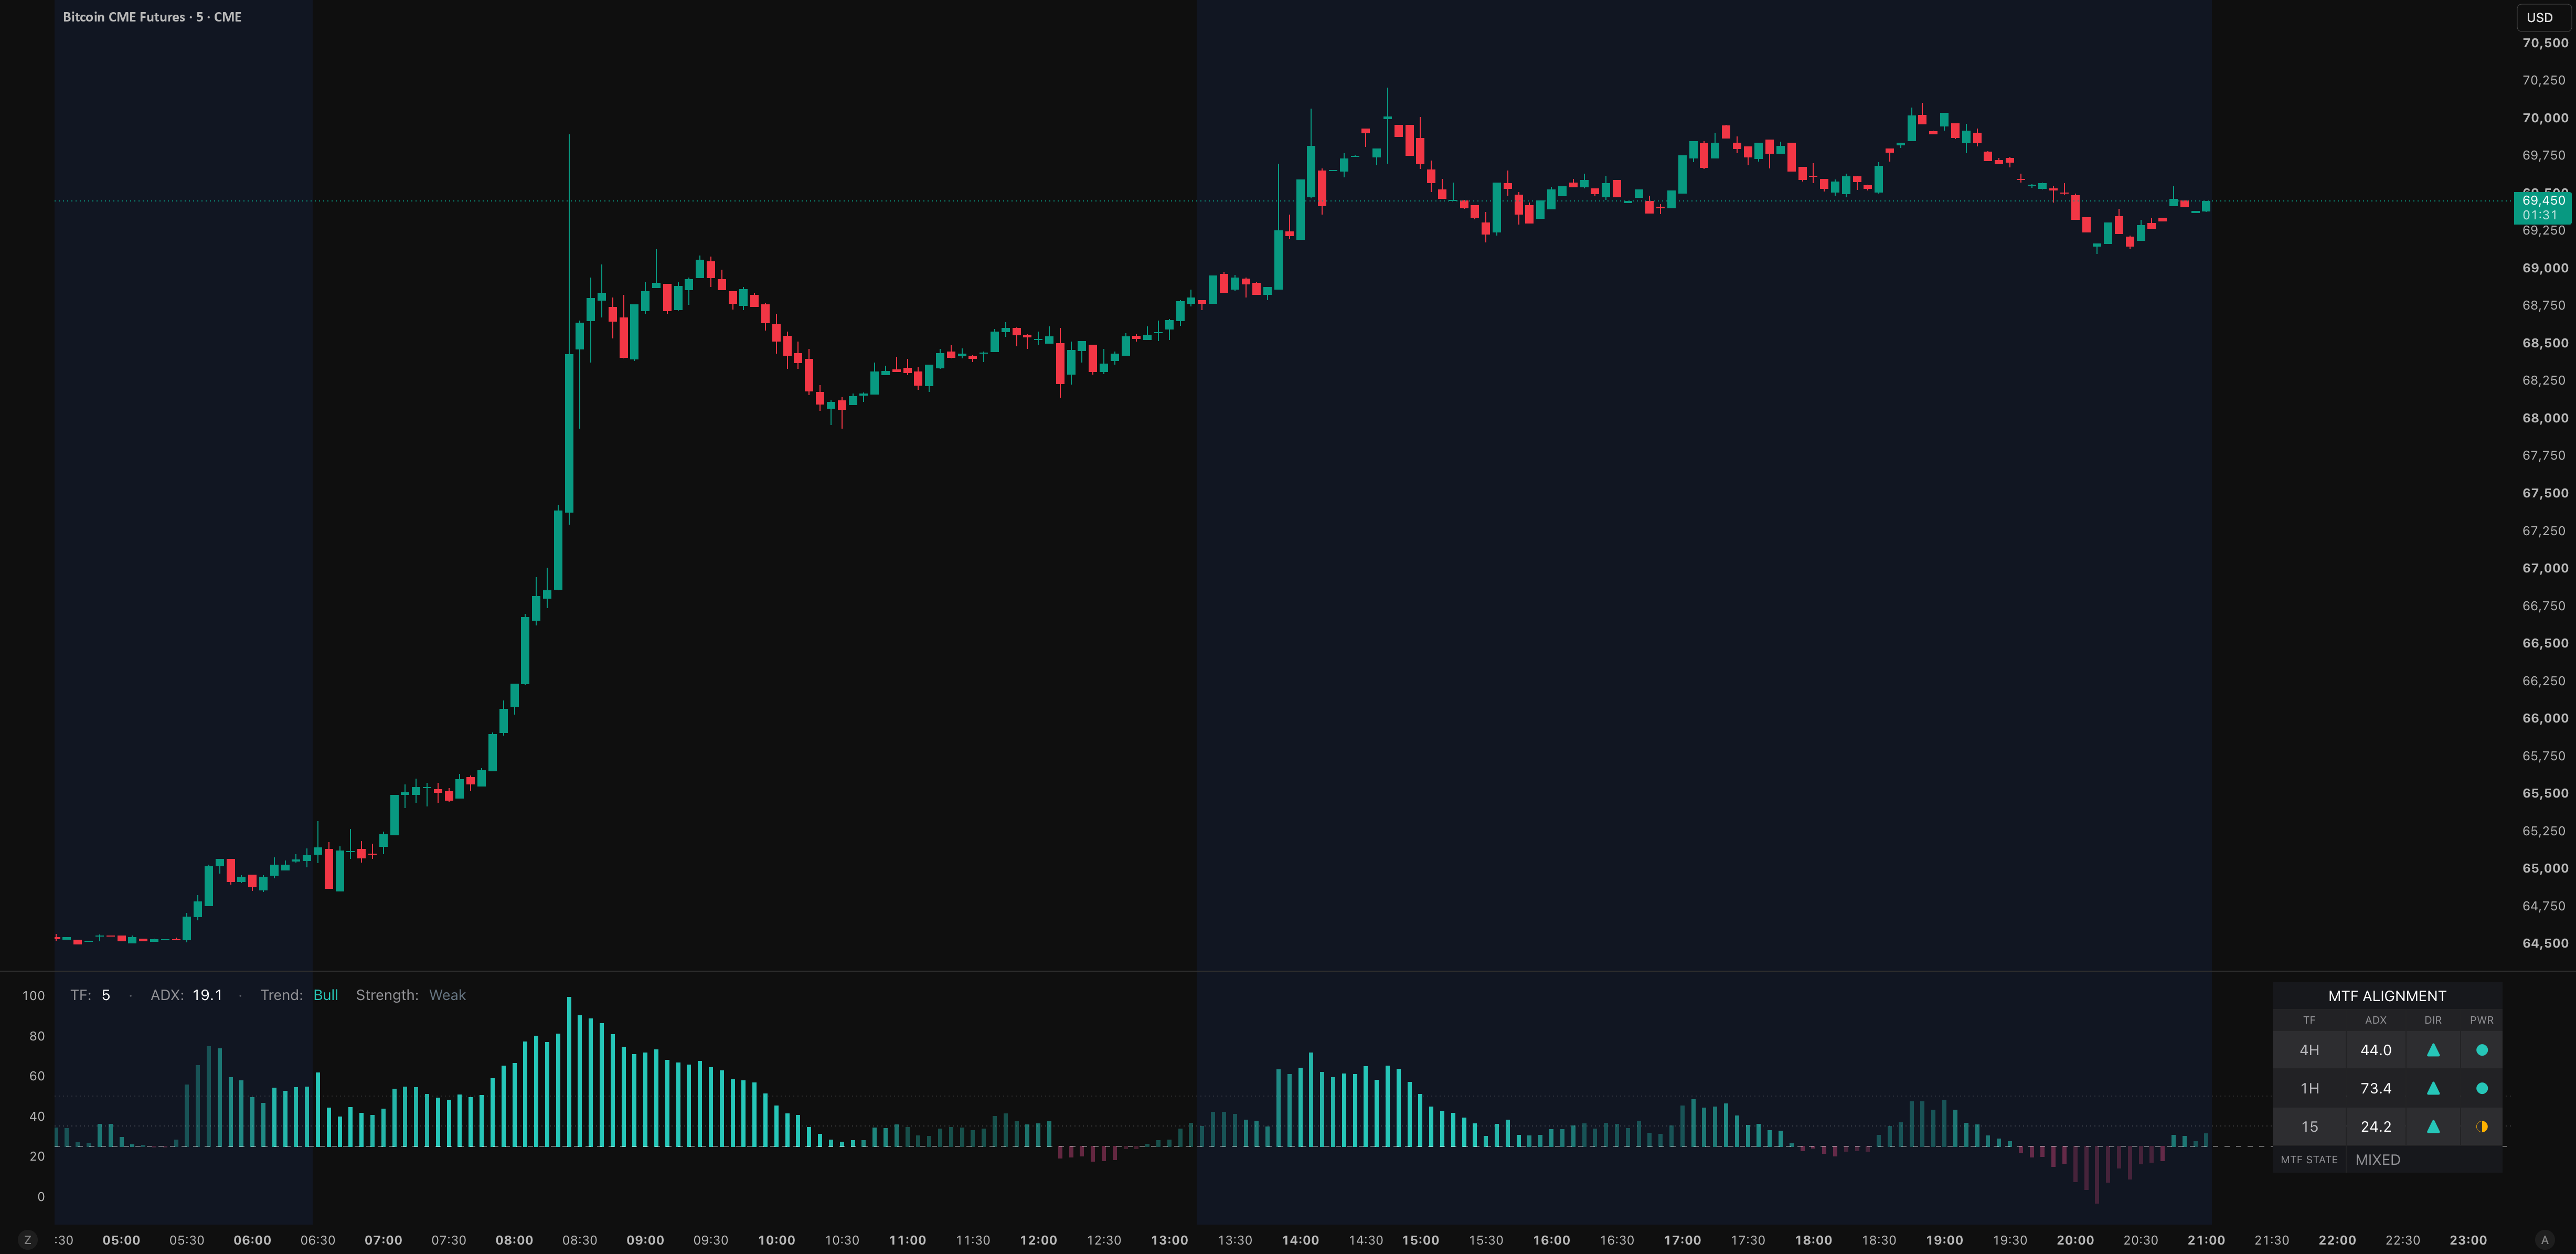Click the ADX 19.1 reading in legend
2576x1254 pixels.
pyautogui.click(x=186, y=995)
